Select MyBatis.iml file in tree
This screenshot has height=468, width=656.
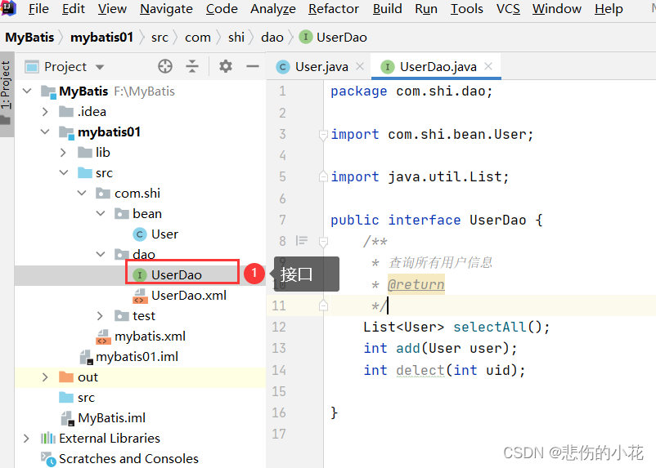pos(111,418)
